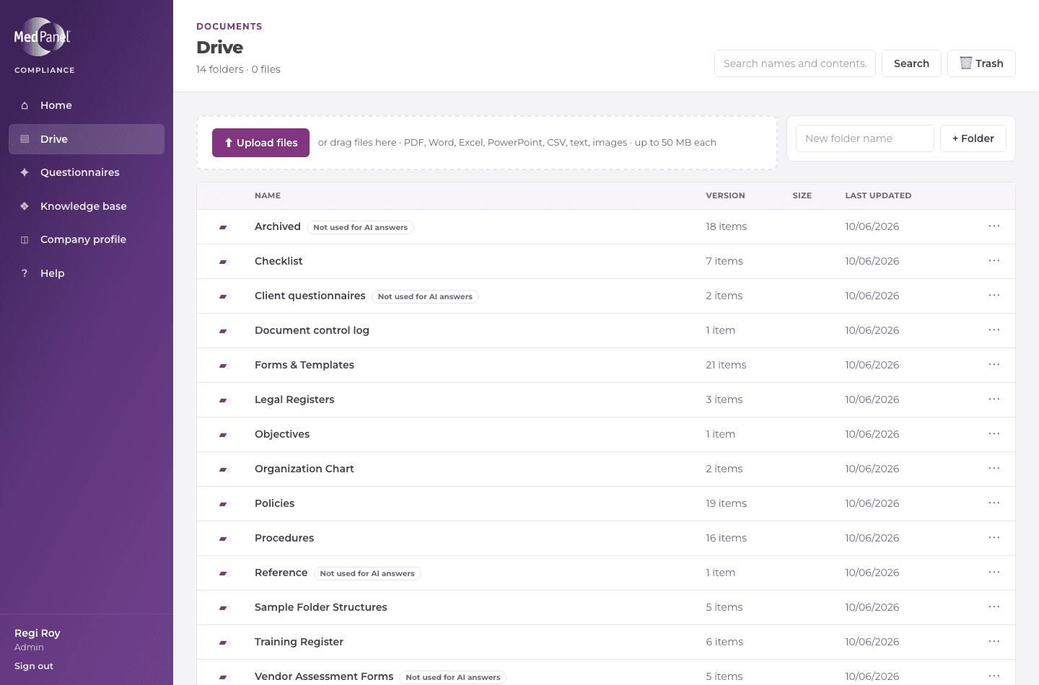Click the folder icon for Training Register
Viewport: 1039px width, 685px height.
(x=223, y=642)
